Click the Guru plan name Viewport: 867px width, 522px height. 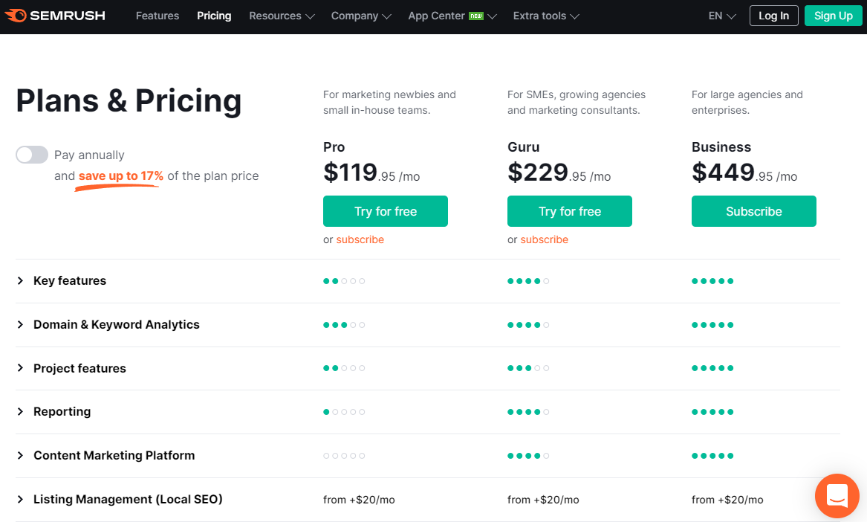tap(524, 147)
